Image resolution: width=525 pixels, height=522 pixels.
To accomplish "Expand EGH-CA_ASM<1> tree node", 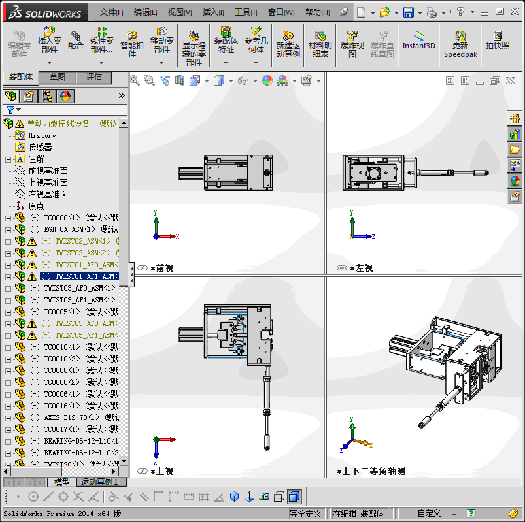I will 8,230.
